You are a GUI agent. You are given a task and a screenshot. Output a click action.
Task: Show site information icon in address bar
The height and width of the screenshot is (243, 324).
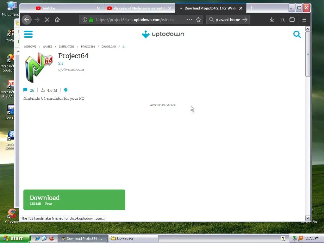tap(85, 20)
